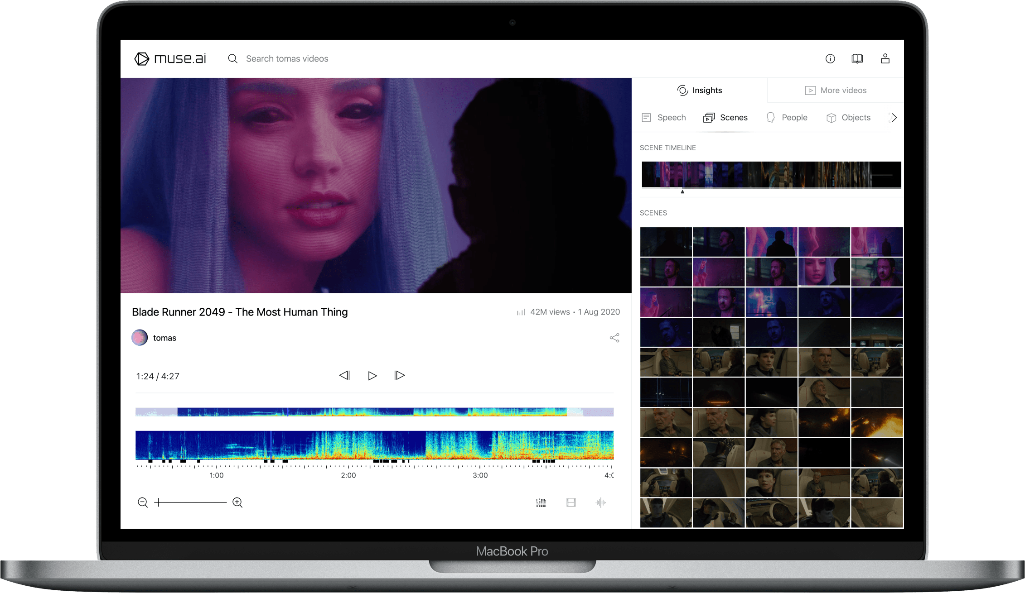Step back to previous frame
Screen dimensions: 1025x593
tap(344, 375)
